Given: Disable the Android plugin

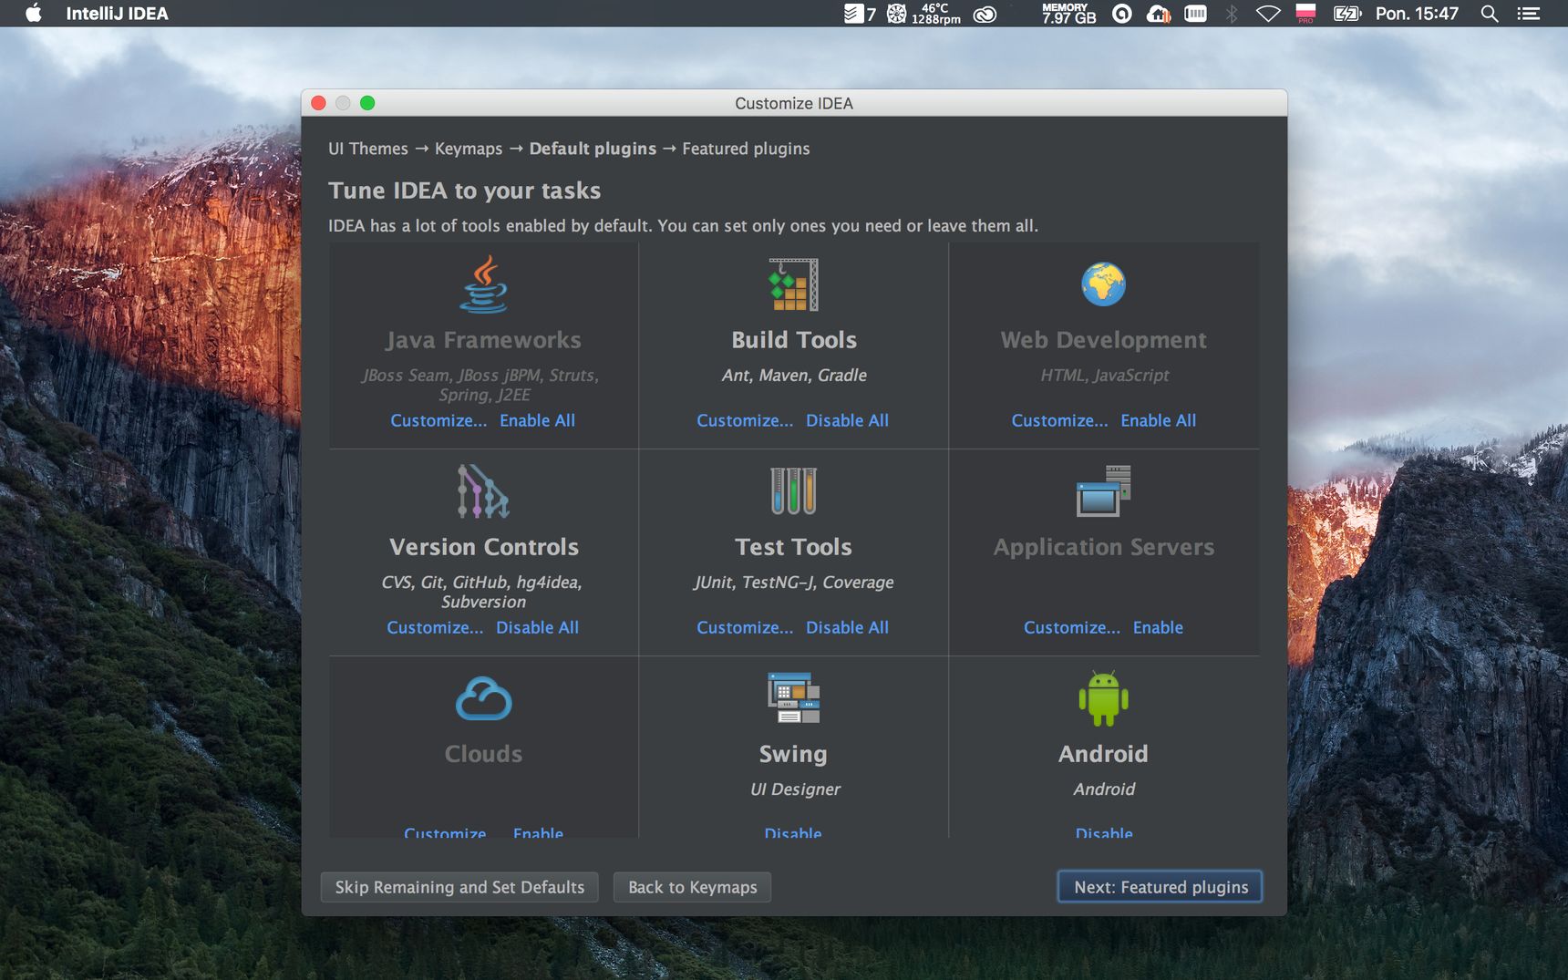Looking at the screenshot, I should (x=1103, y=831).
